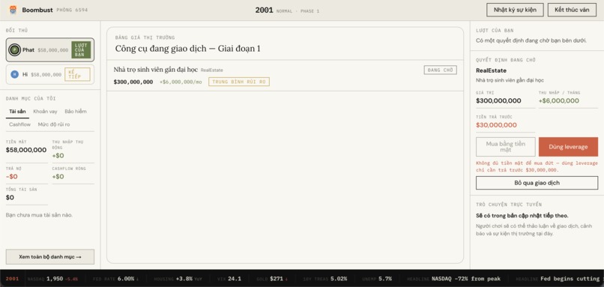Open Nhật ký sự kiện event log
The height and width of the screenshot is (287, 604).
(x=515, y=10)
